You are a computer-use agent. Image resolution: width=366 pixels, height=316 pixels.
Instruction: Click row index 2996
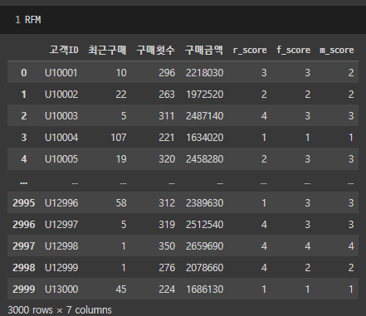tap(24, 225)
